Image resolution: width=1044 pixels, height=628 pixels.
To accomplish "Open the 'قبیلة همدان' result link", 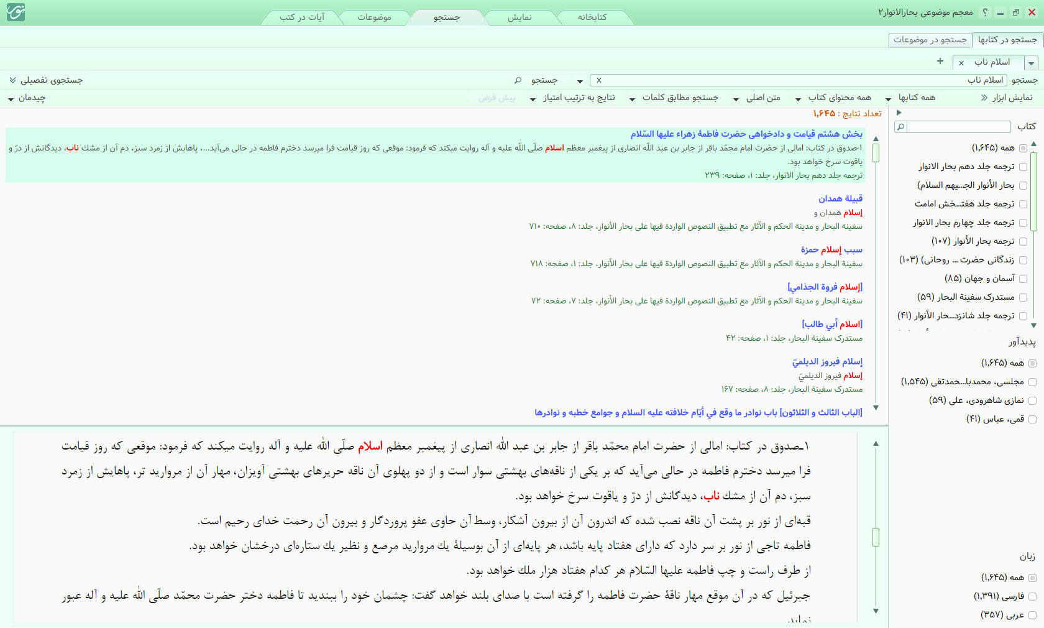I will click(840, 198).
